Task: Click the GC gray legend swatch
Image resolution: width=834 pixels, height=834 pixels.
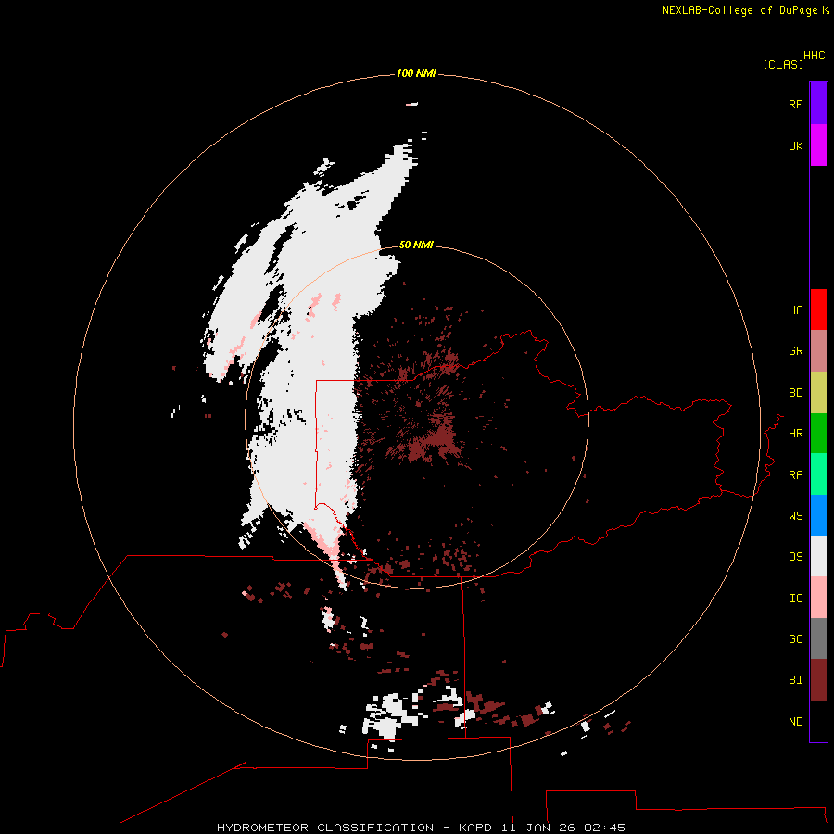Action: pos(818,638)
